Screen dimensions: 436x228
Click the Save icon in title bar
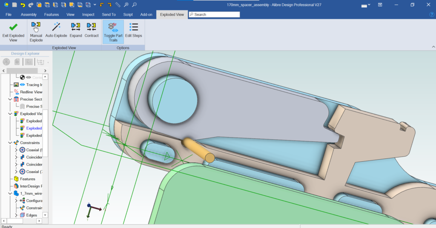tap(14, 5)
